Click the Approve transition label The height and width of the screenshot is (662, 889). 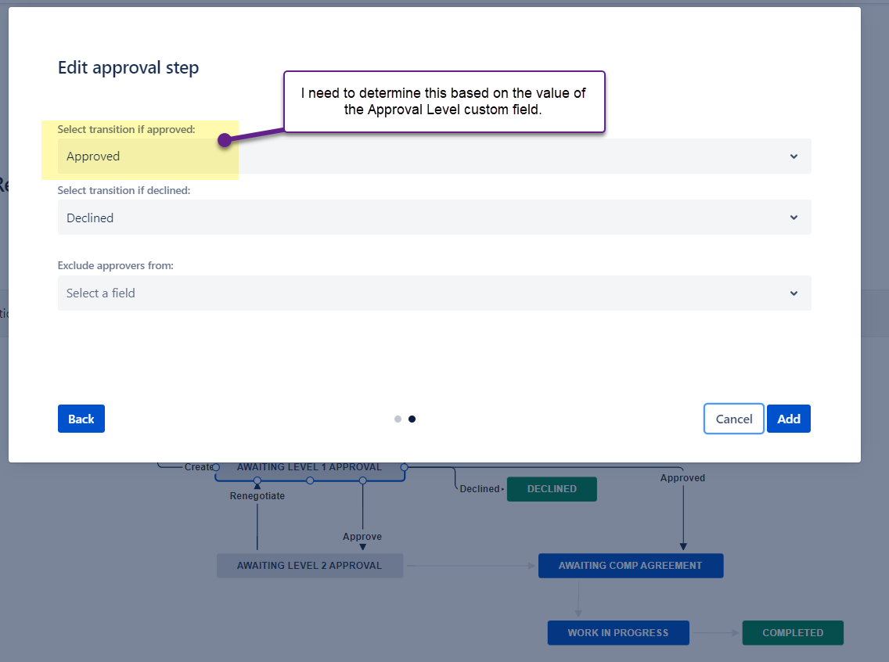(x=362, y=536)
